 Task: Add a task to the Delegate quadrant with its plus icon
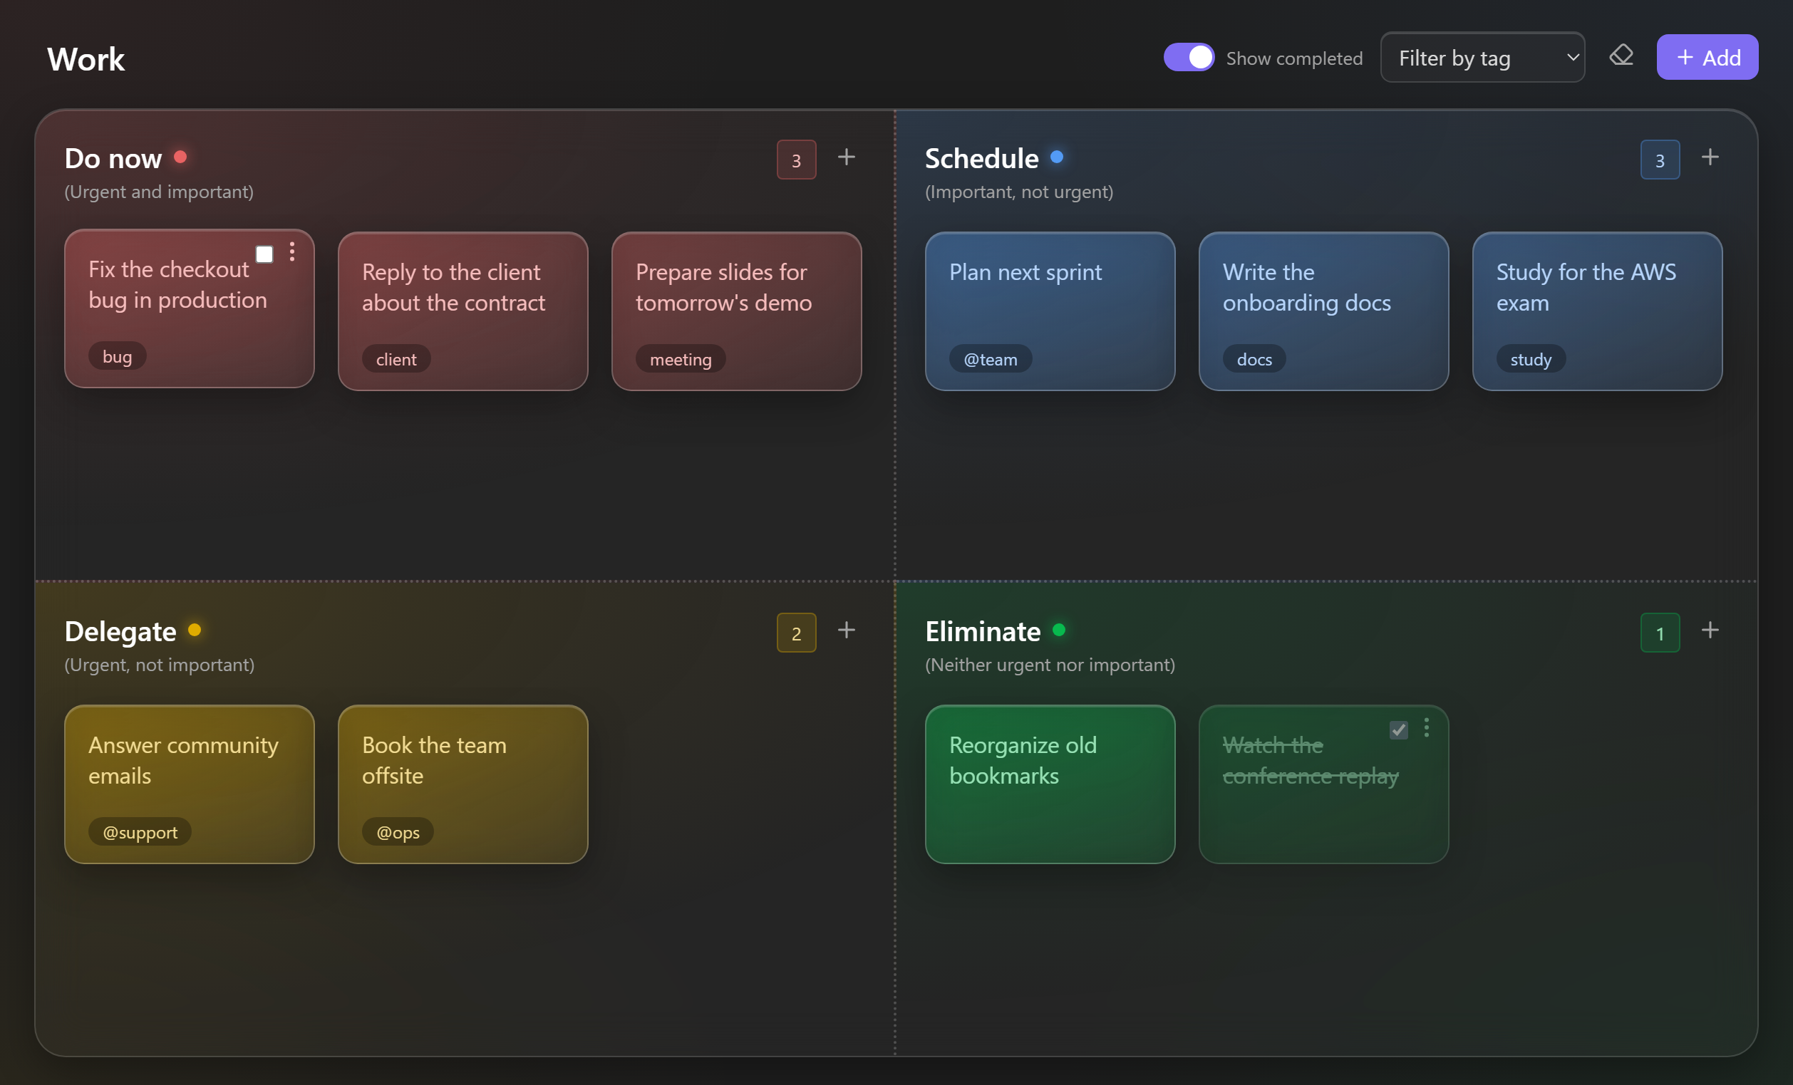tap(847, 630)
